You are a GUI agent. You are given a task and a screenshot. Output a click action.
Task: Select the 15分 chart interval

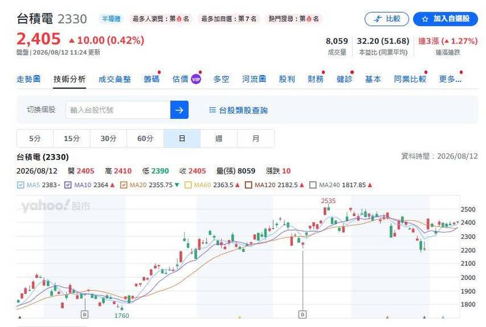click(x=72, y=138)
